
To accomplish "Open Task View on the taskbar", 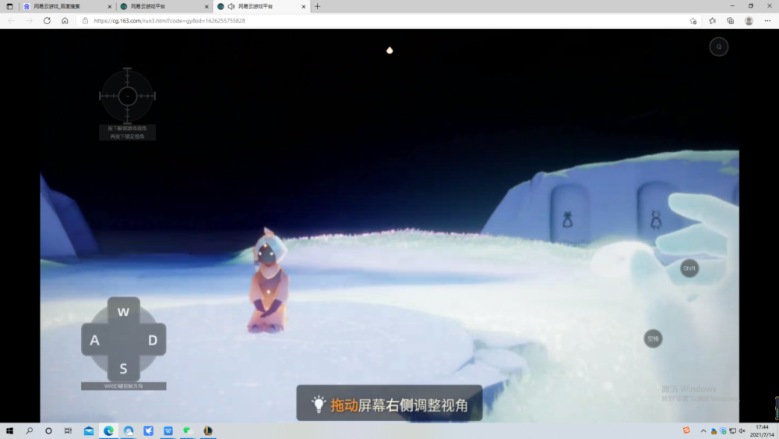I will pos(68,430).
